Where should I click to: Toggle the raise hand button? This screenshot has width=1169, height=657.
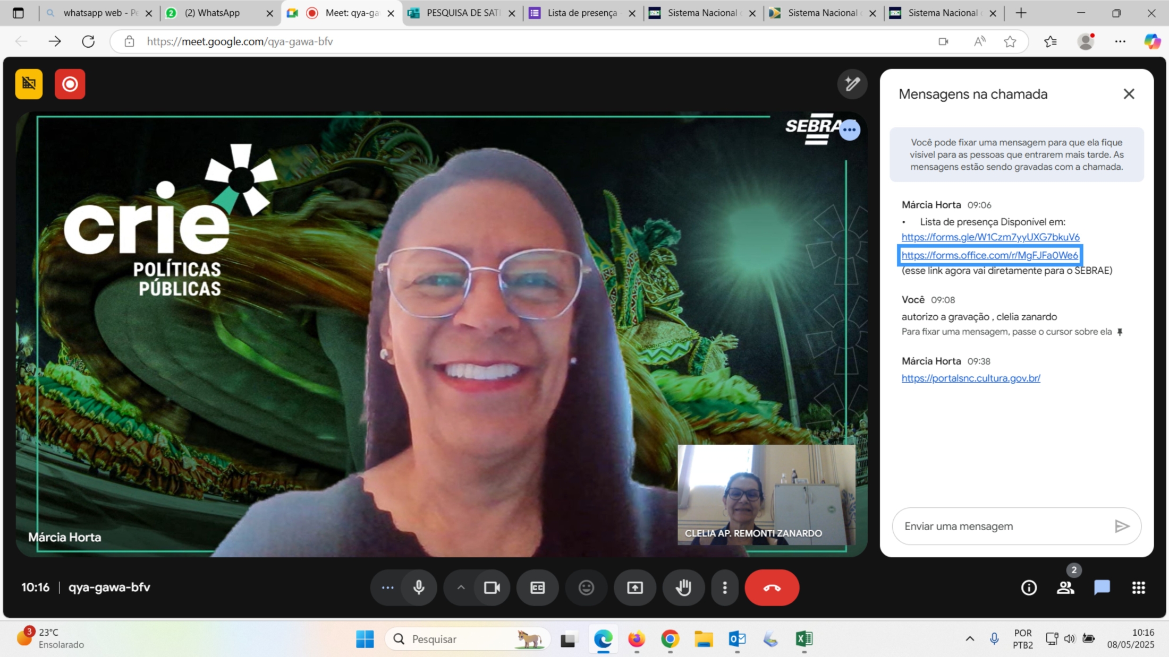683,587
